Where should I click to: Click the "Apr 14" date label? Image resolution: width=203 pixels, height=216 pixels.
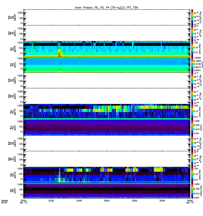190,203
